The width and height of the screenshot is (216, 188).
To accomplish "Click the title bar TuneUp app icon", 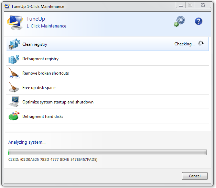I will (x=7, y=7).
